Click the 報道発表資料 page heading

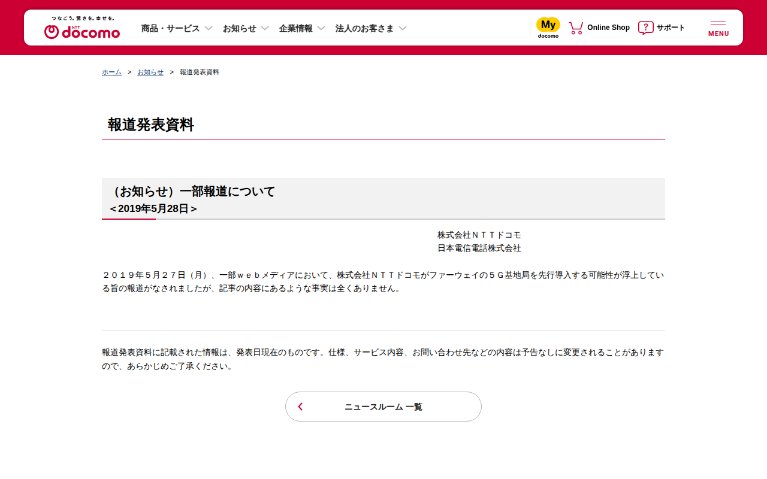tap(151, 125)
